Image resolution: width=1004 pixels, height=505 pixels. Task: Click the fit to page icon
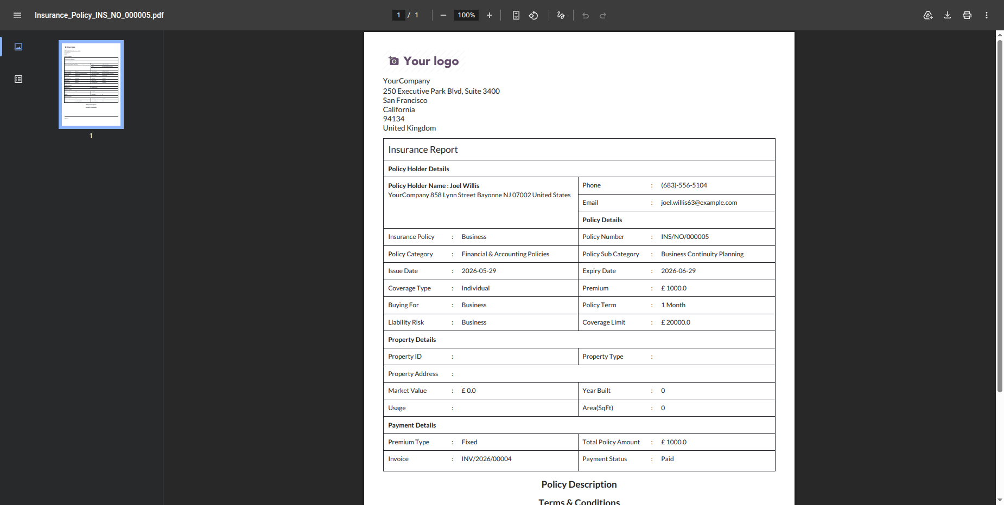point(516,15)
